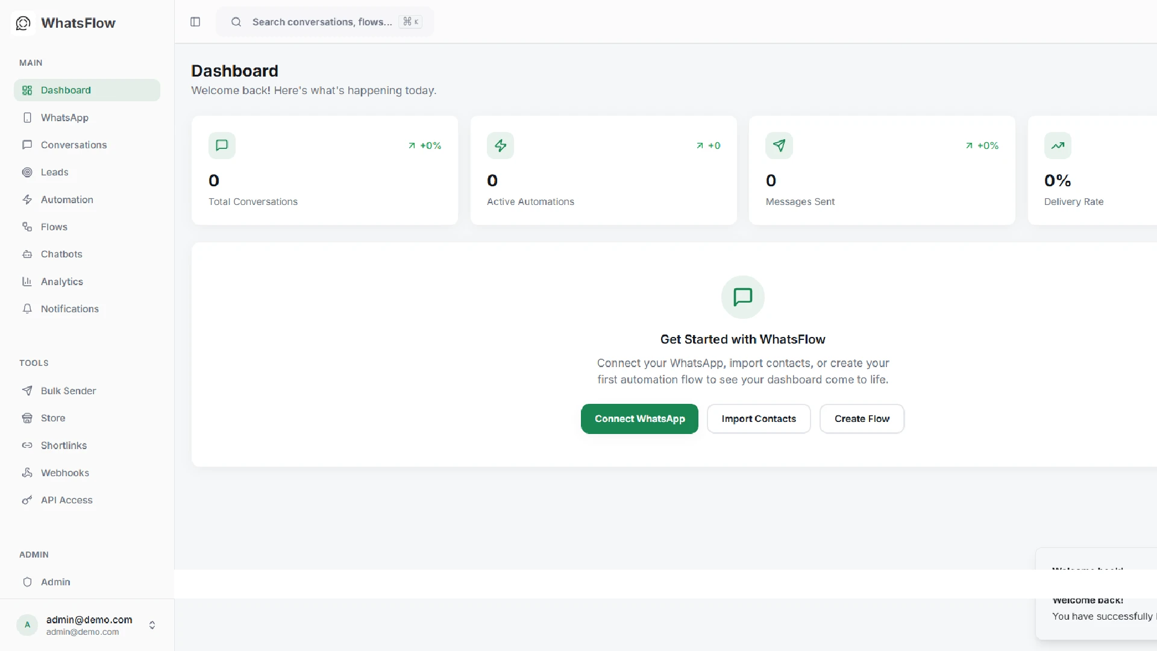Viewport: 1157px width, 651px height.
Task: Click the Webhooks icon in sidebar
Action: [x=27, y=473]
